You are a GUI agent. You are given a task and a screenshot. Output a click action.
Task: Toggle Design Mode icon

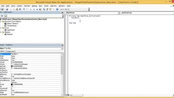40,10
